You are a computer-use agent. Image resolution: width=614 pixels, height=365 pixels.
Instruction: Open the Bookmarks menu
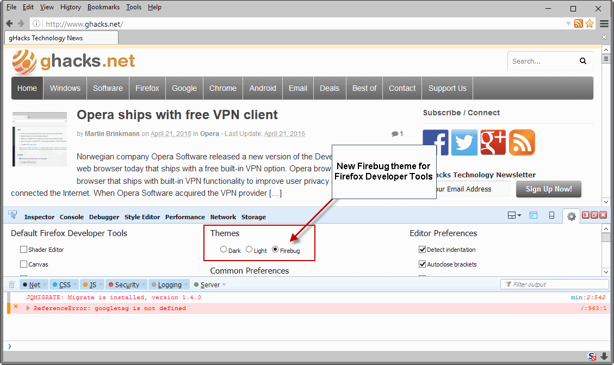click(103, 7)
